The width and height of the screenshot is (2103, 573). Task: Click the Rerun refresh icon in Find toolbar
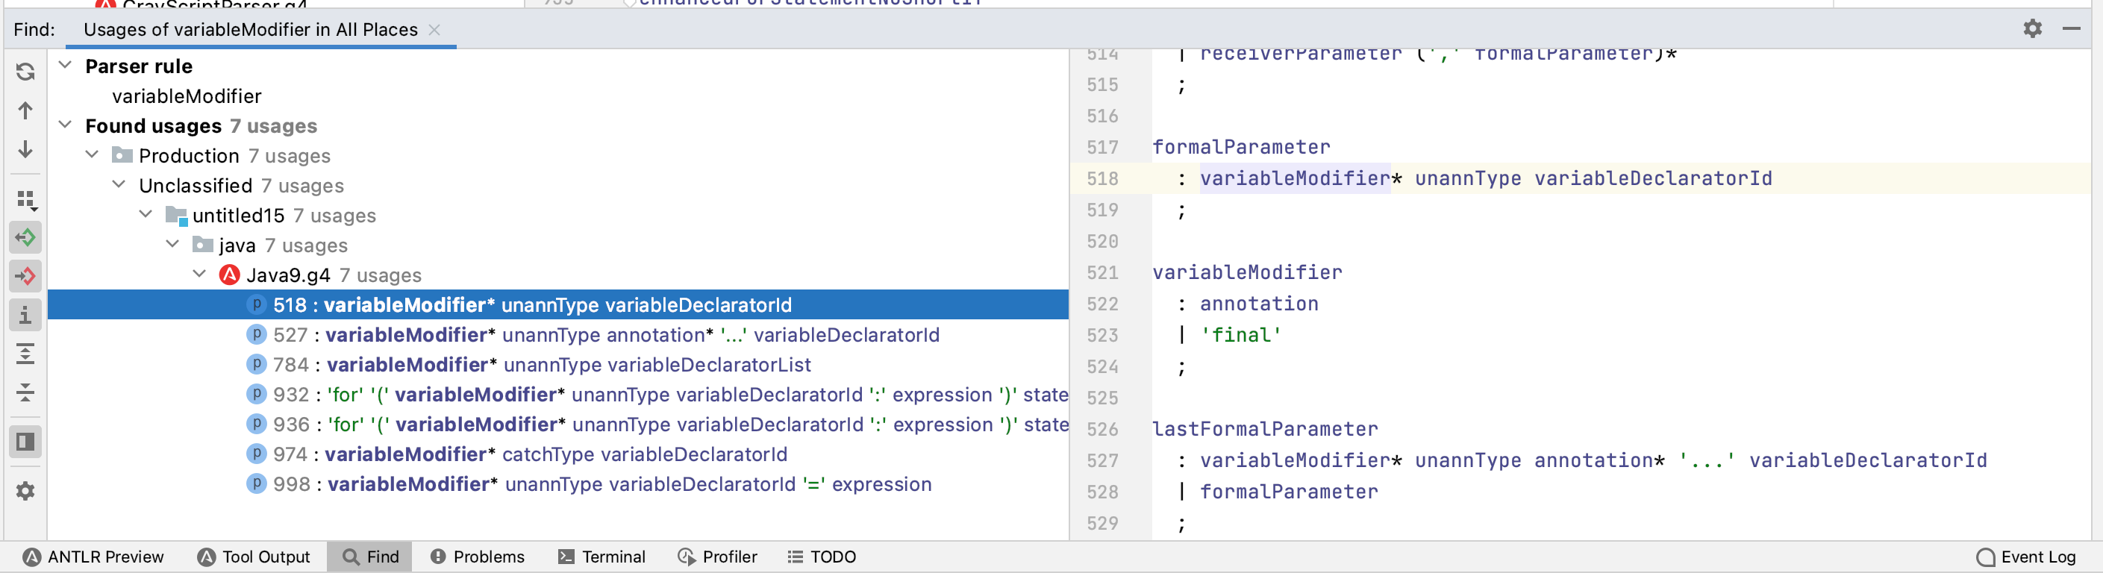click(25, 72)
